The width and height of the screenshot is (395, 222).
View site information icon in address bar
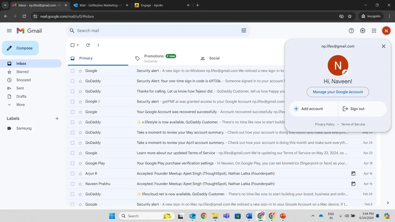click(35, 16)
